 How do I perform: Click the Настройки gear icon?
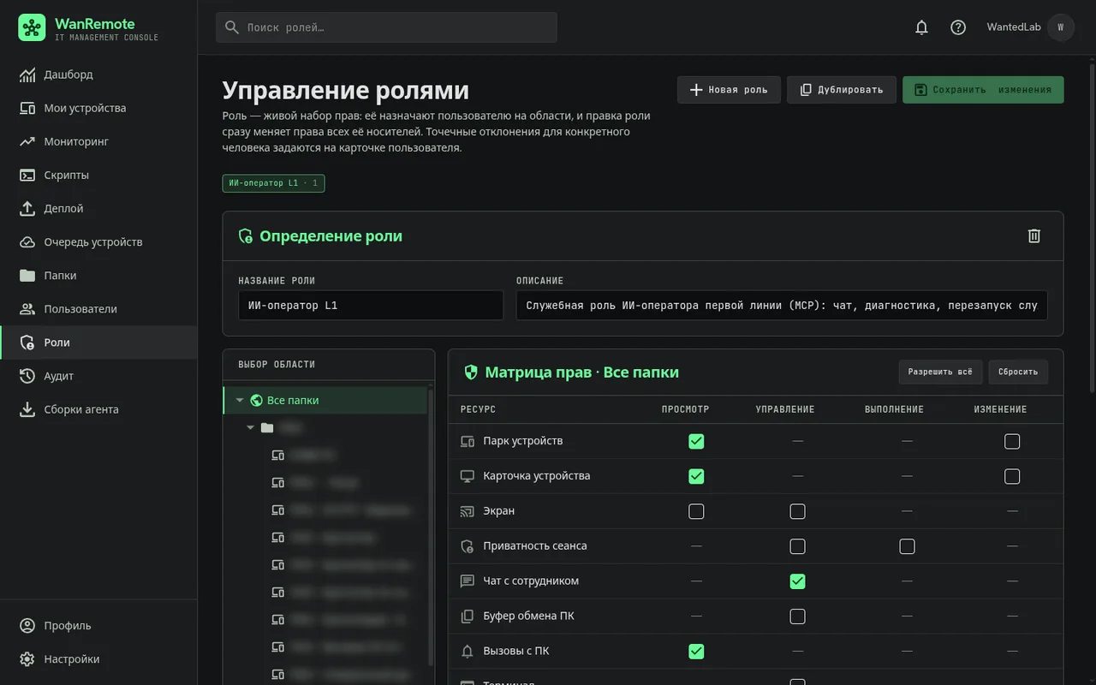click(x=27, y=659)
